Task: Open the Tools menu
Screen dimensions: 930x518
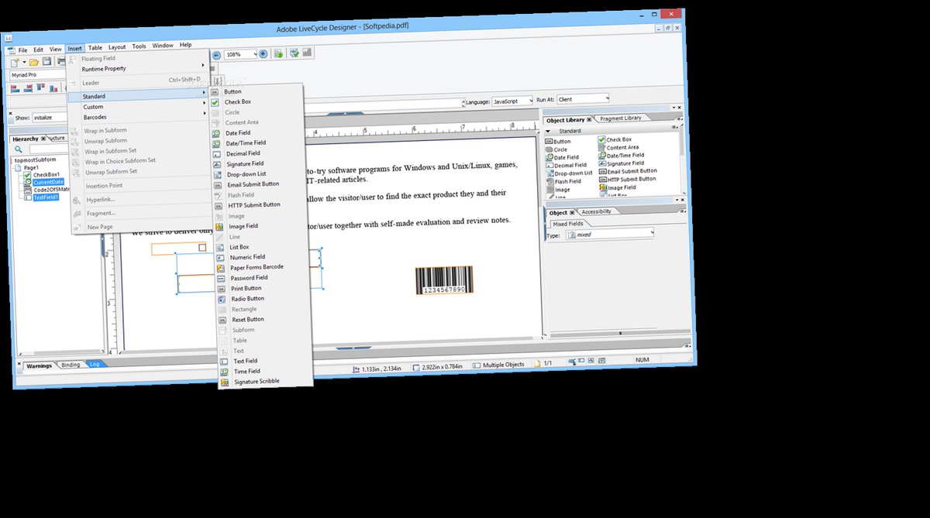Action: click(139, 46)
